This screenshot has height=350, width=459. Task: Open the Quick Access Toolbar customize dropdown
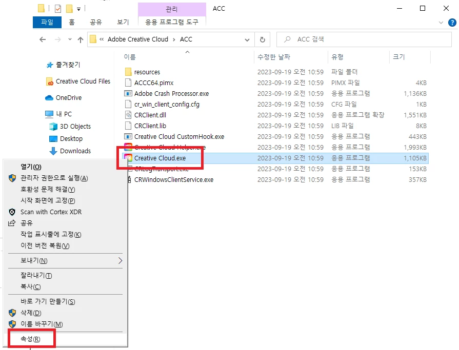coord(78,9)
